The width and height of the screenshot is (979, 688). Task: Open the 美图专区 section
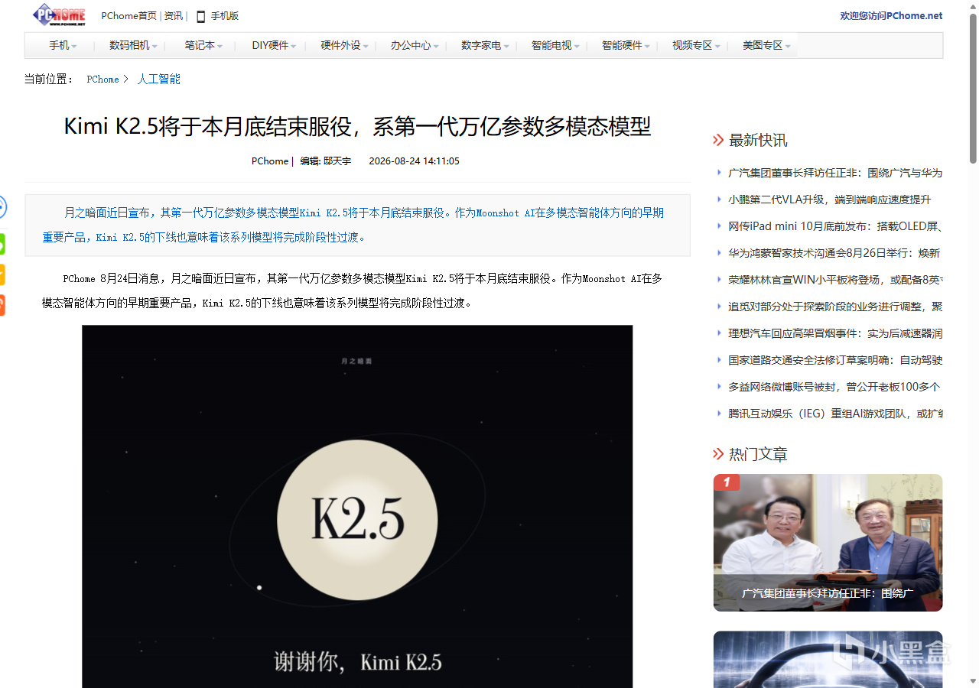pyautogui.click(x=766, y=46)
